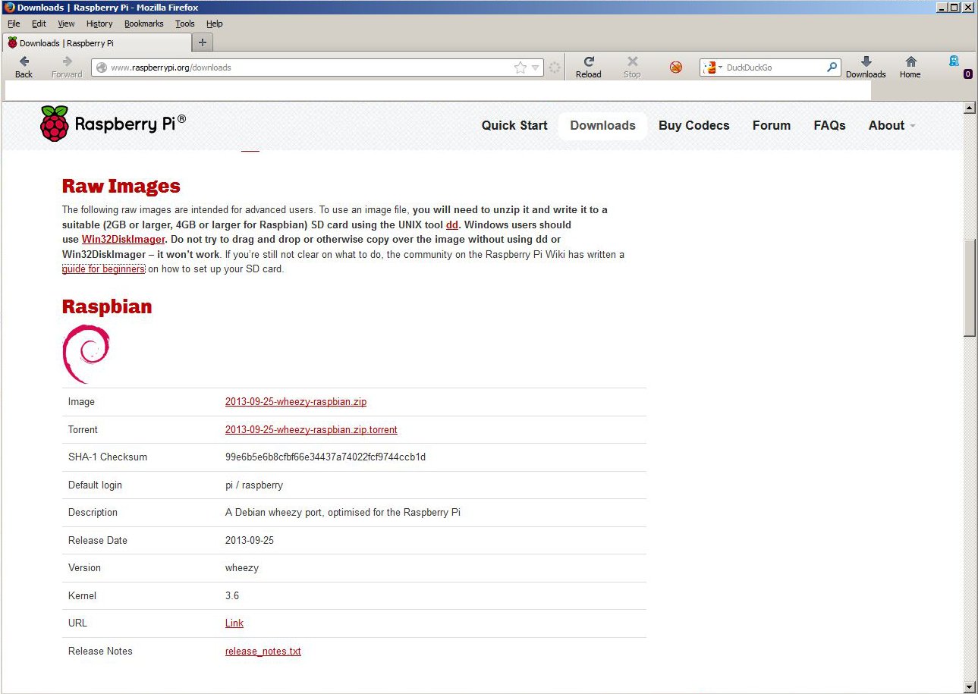Go to the Home page button
Screen dimensions: 978x694
(910, 67)
